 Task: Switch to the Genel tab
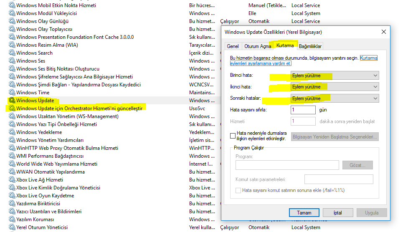click(x=233, y=46)
